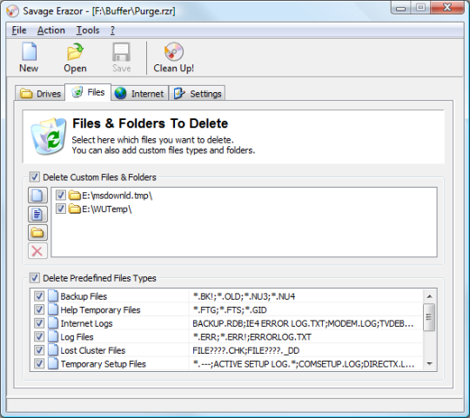Select the Help Temporary Files row label
470x418 pixels.
pyautogui.click(x=100, y=309)
